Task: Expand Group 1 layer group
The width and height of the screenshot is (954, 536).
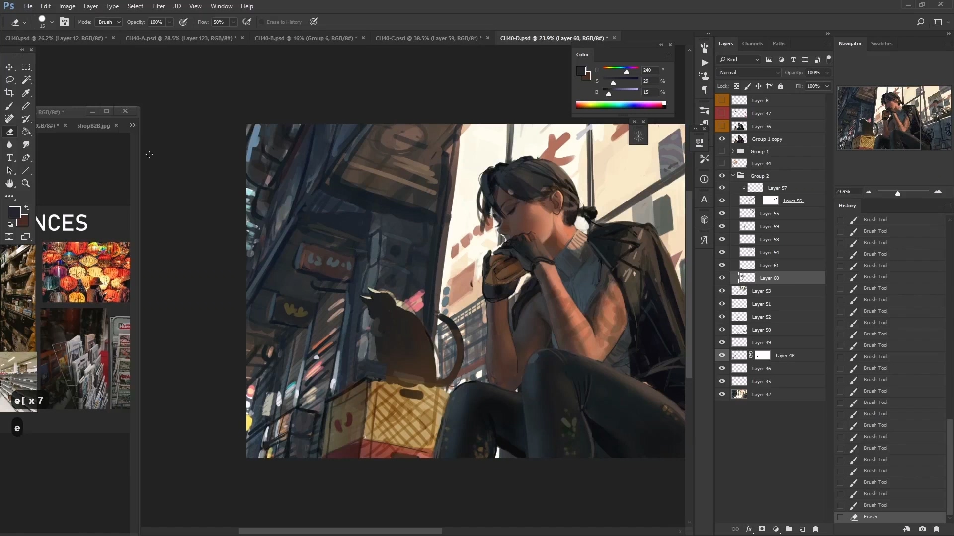Action: (x=733, y=151)
